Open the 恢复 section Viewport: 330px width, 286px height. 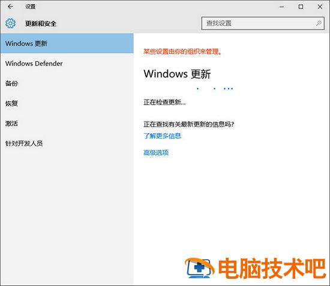[67, 103]
